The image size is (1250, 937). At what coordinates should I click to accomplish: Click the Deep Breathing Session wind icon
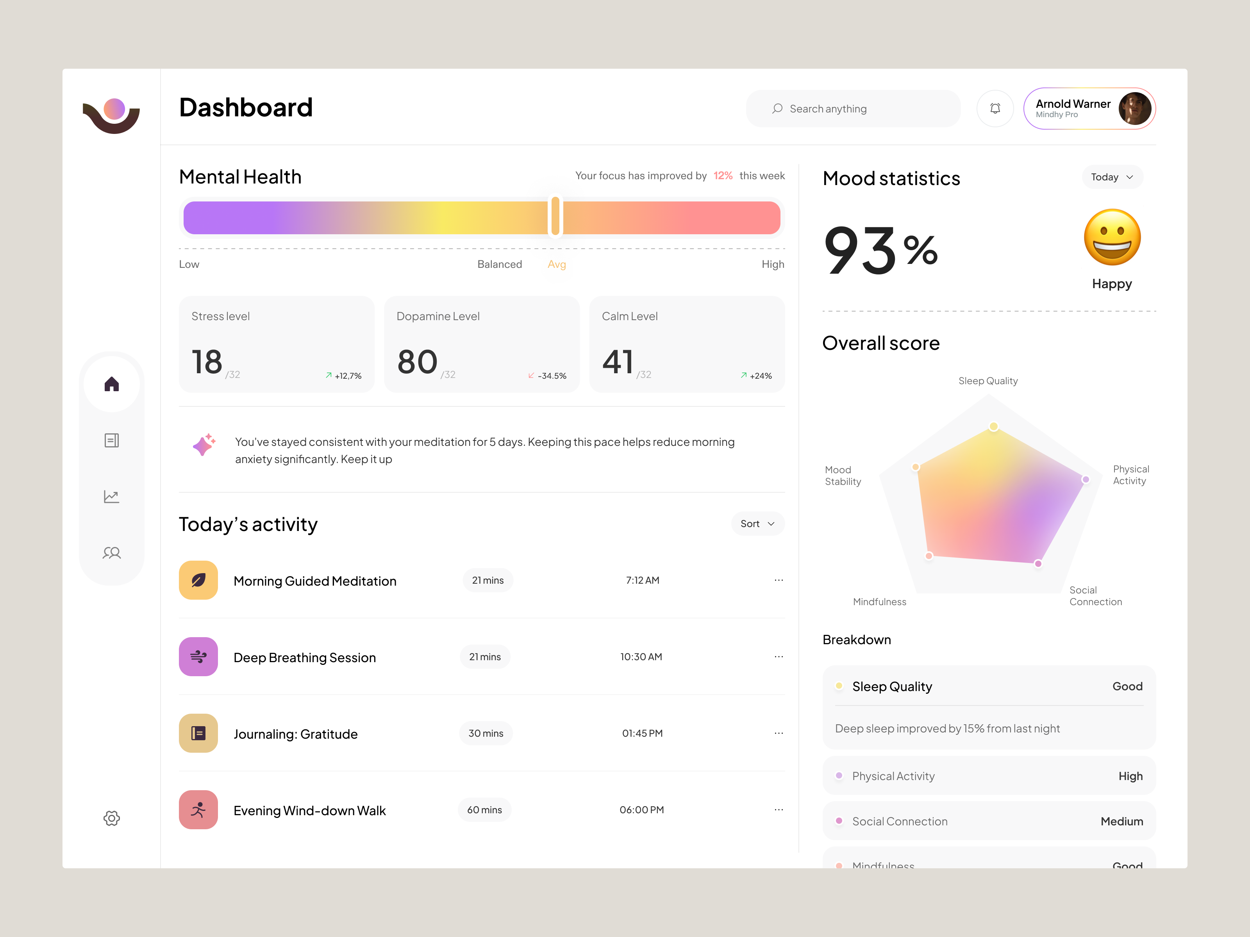coord(198,657)
